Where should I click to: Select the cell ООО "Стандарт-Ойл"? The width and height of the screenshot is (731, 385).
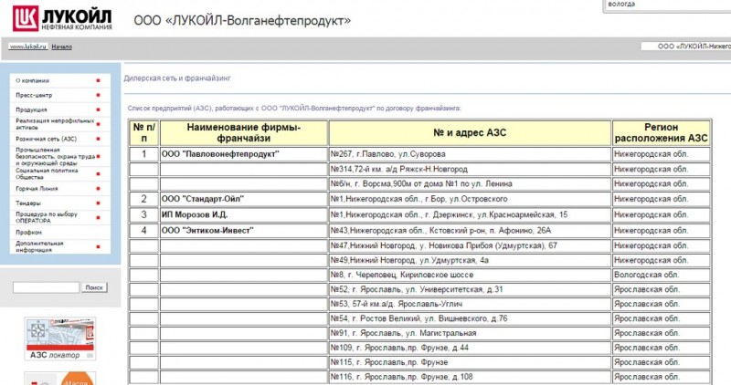pos(244,199)
